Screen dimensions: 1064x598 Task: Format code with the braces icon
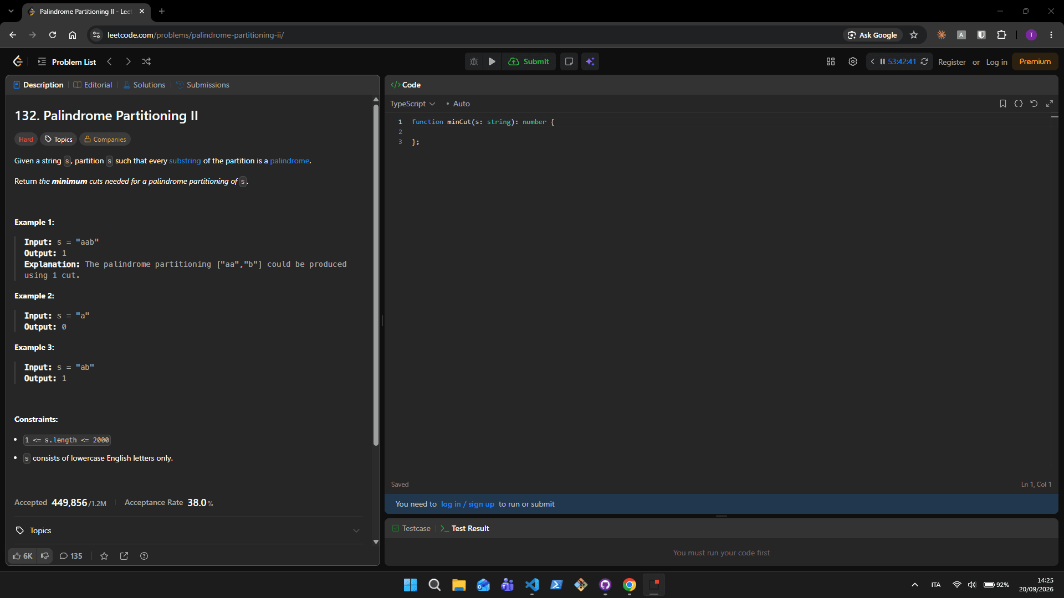pyautogui.click(x=1018, y=104)
